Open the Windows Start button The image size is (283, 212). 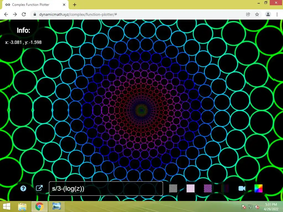coord(7,206)
